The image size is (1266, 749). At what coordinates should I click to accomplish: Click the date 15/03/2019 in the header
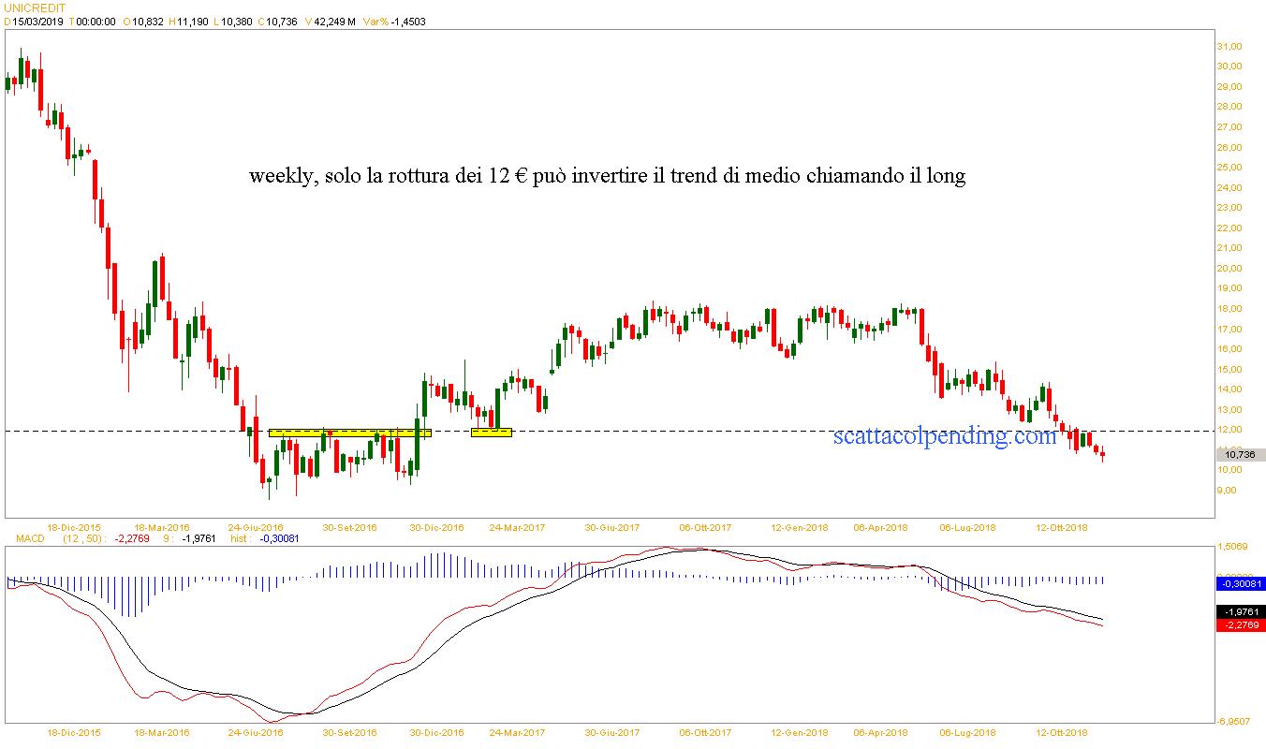38,22
